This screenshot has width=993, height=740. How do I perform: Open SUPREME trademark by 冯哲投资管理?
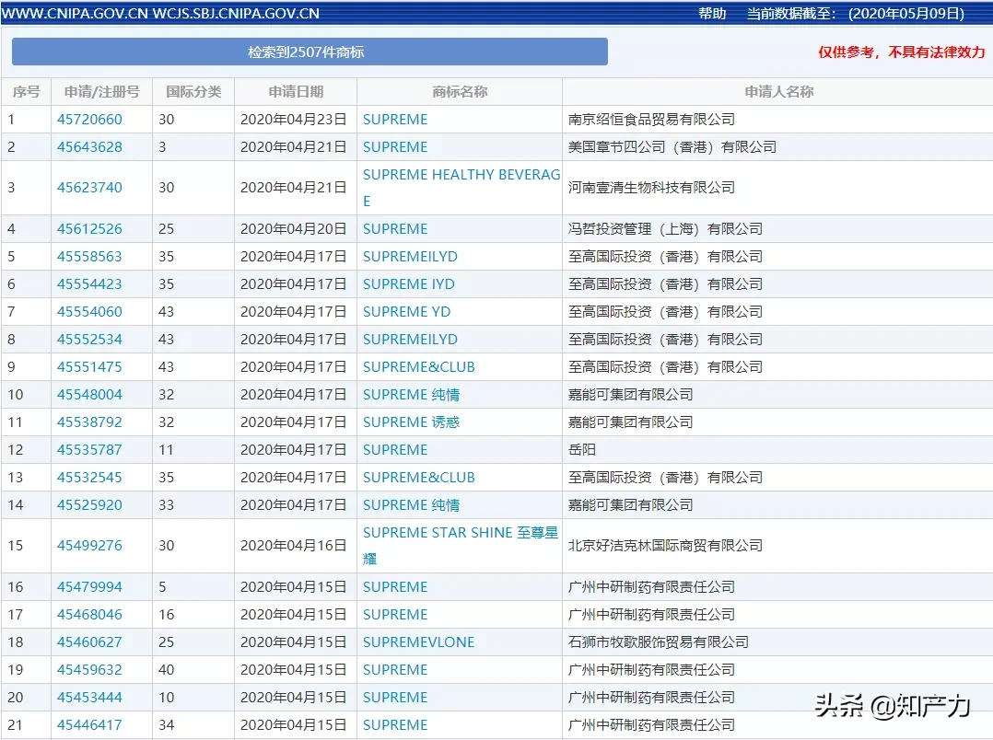(x=395, y=228)
